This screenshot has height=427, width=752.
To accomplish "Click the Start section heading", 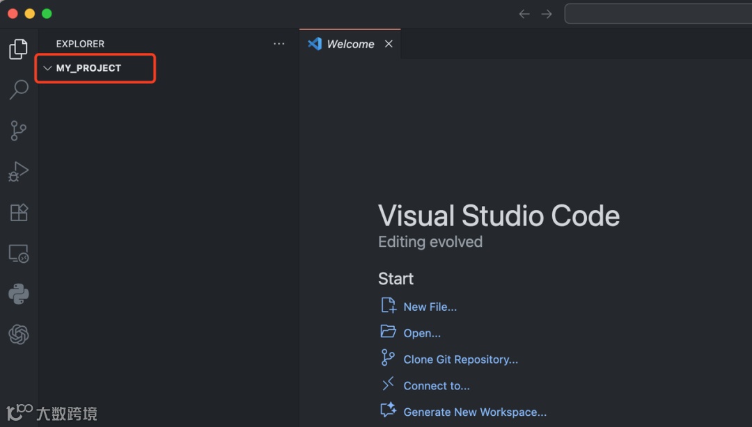I will (395, 278).
